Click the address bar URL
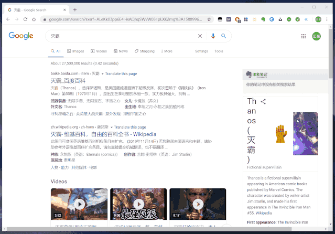This screenshot has height=234, width=335. tap(125, 19)
